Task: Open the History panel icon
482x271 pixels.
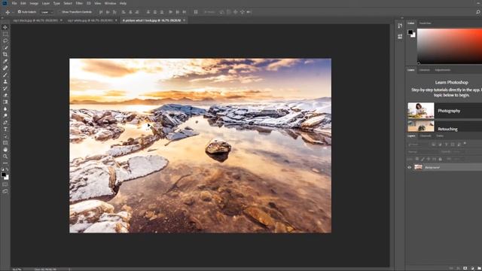Action: [400, 26]
